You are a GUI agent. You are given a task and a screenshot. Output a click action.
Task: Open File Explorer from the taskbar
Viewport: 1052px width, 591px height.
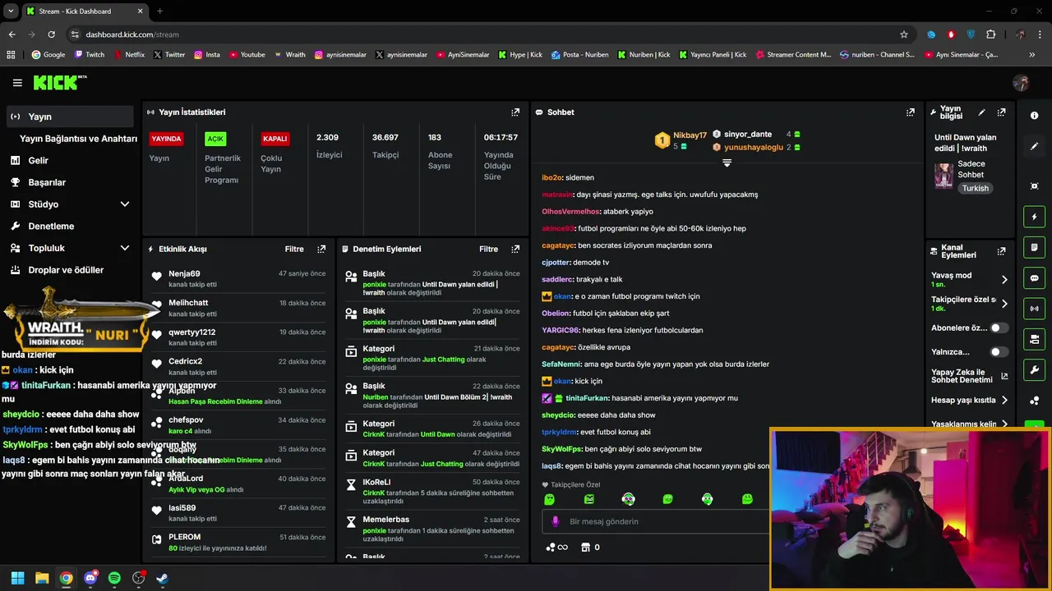tap(42, 578)
